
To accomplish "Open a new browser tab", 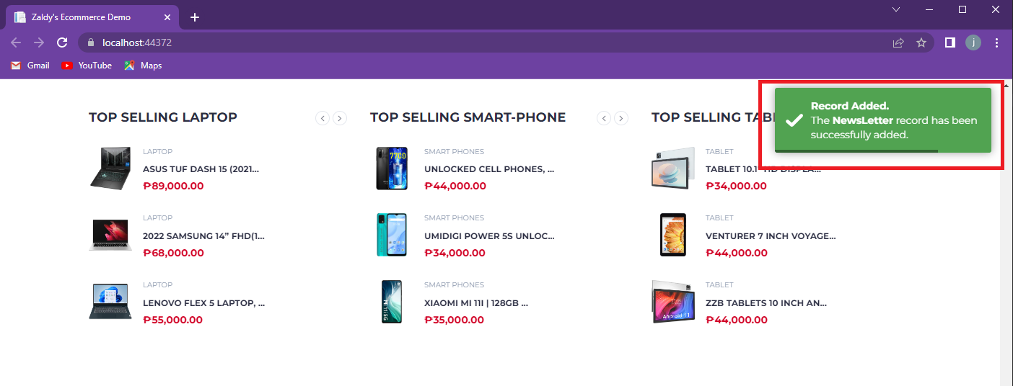I will (x=195, y=17).
